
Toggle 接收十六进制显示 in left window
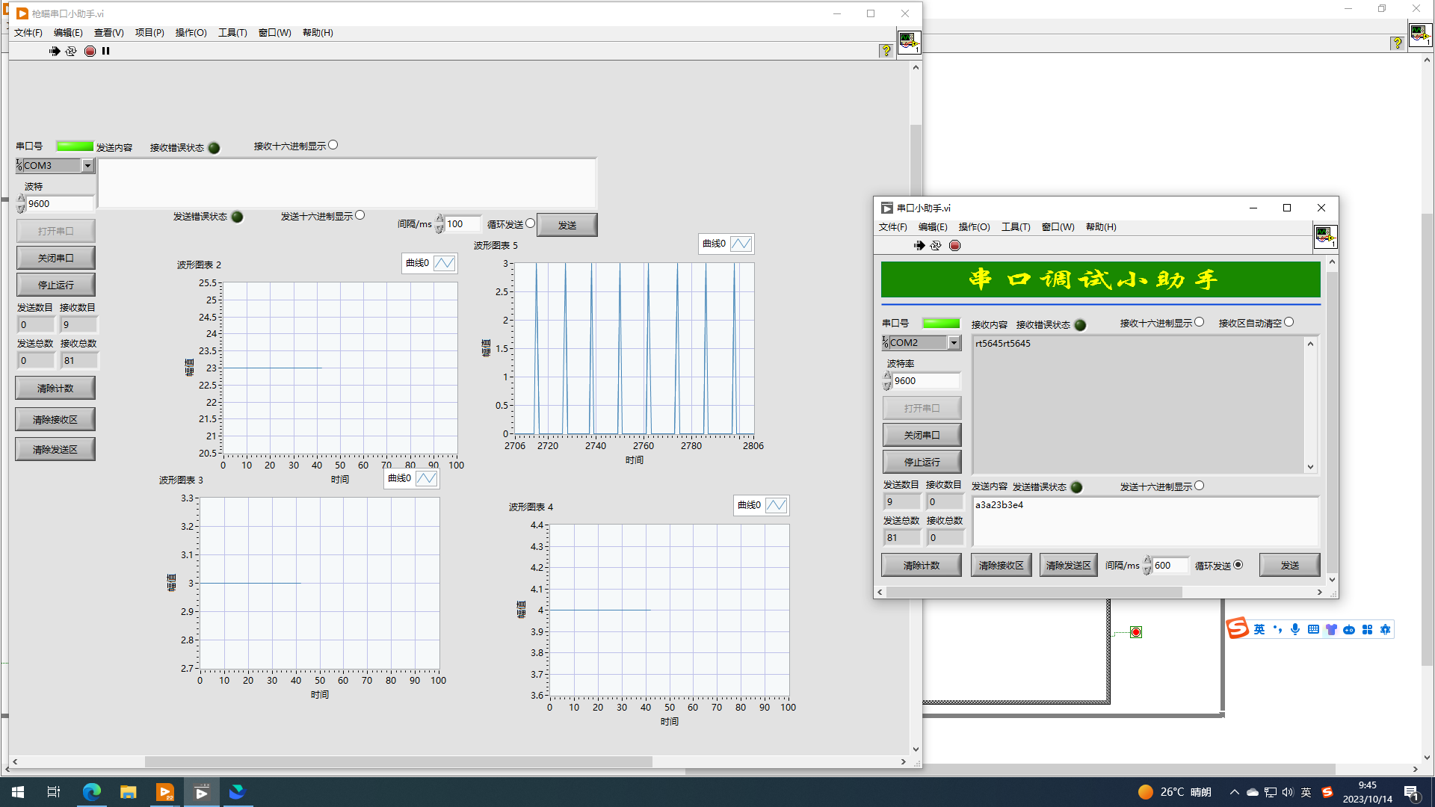[333, 145]
